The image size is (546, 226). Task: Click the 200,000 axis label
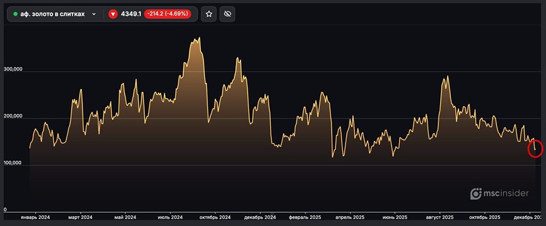pos(13,116)
